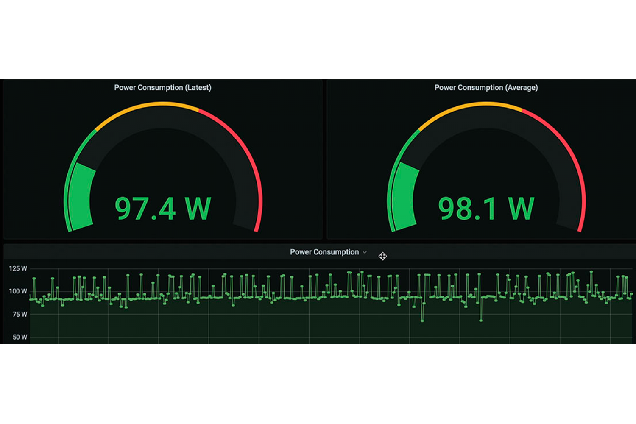This screenshot has height=424, width=636.
Task: Click the 100 W axis label
Action: 18,291
